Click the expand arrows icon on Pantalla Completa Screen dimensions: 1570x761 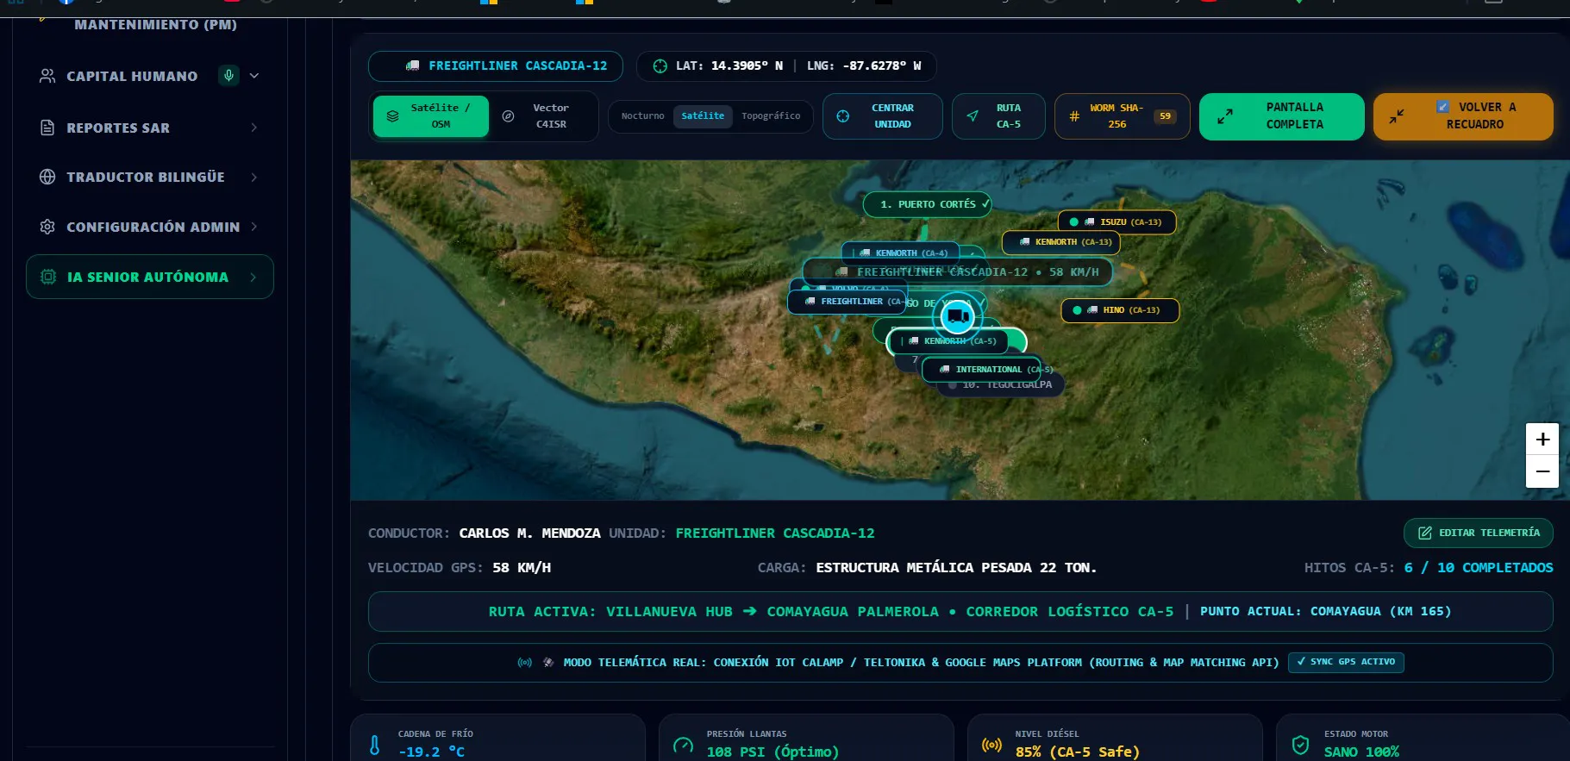click(1225, 116)
